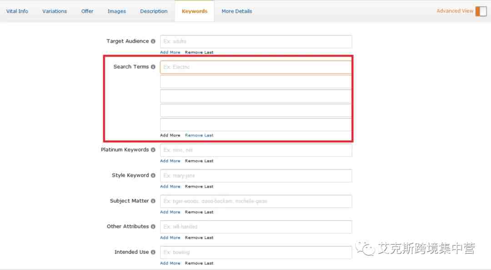The image size is (491, 270).
Task: Show info for Style Keyword
Action: click(153, 176)
